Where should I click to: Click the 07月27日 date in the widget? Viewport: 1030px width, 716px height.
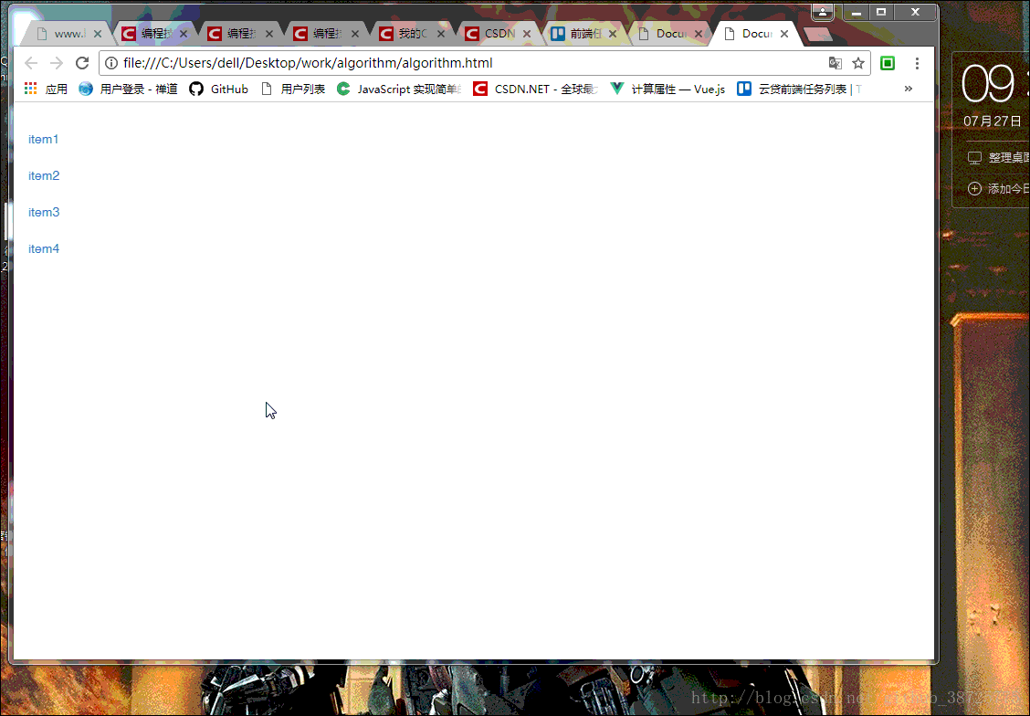coord(993,121)
